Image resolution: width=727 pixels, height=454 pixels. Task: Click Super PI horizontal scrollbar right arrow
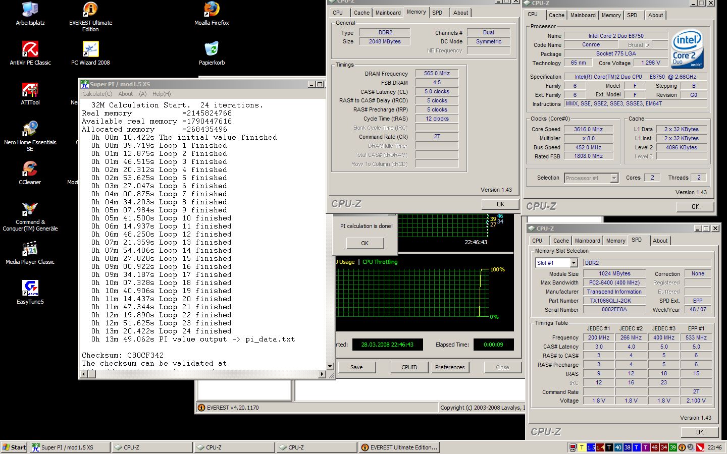323,374
